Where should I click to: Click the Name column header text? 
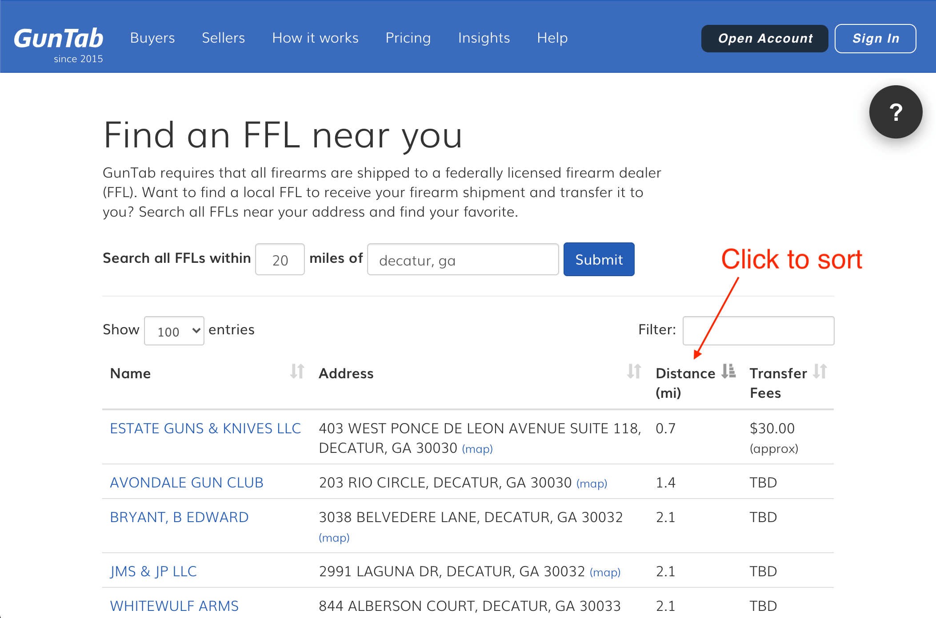point(130,373)
